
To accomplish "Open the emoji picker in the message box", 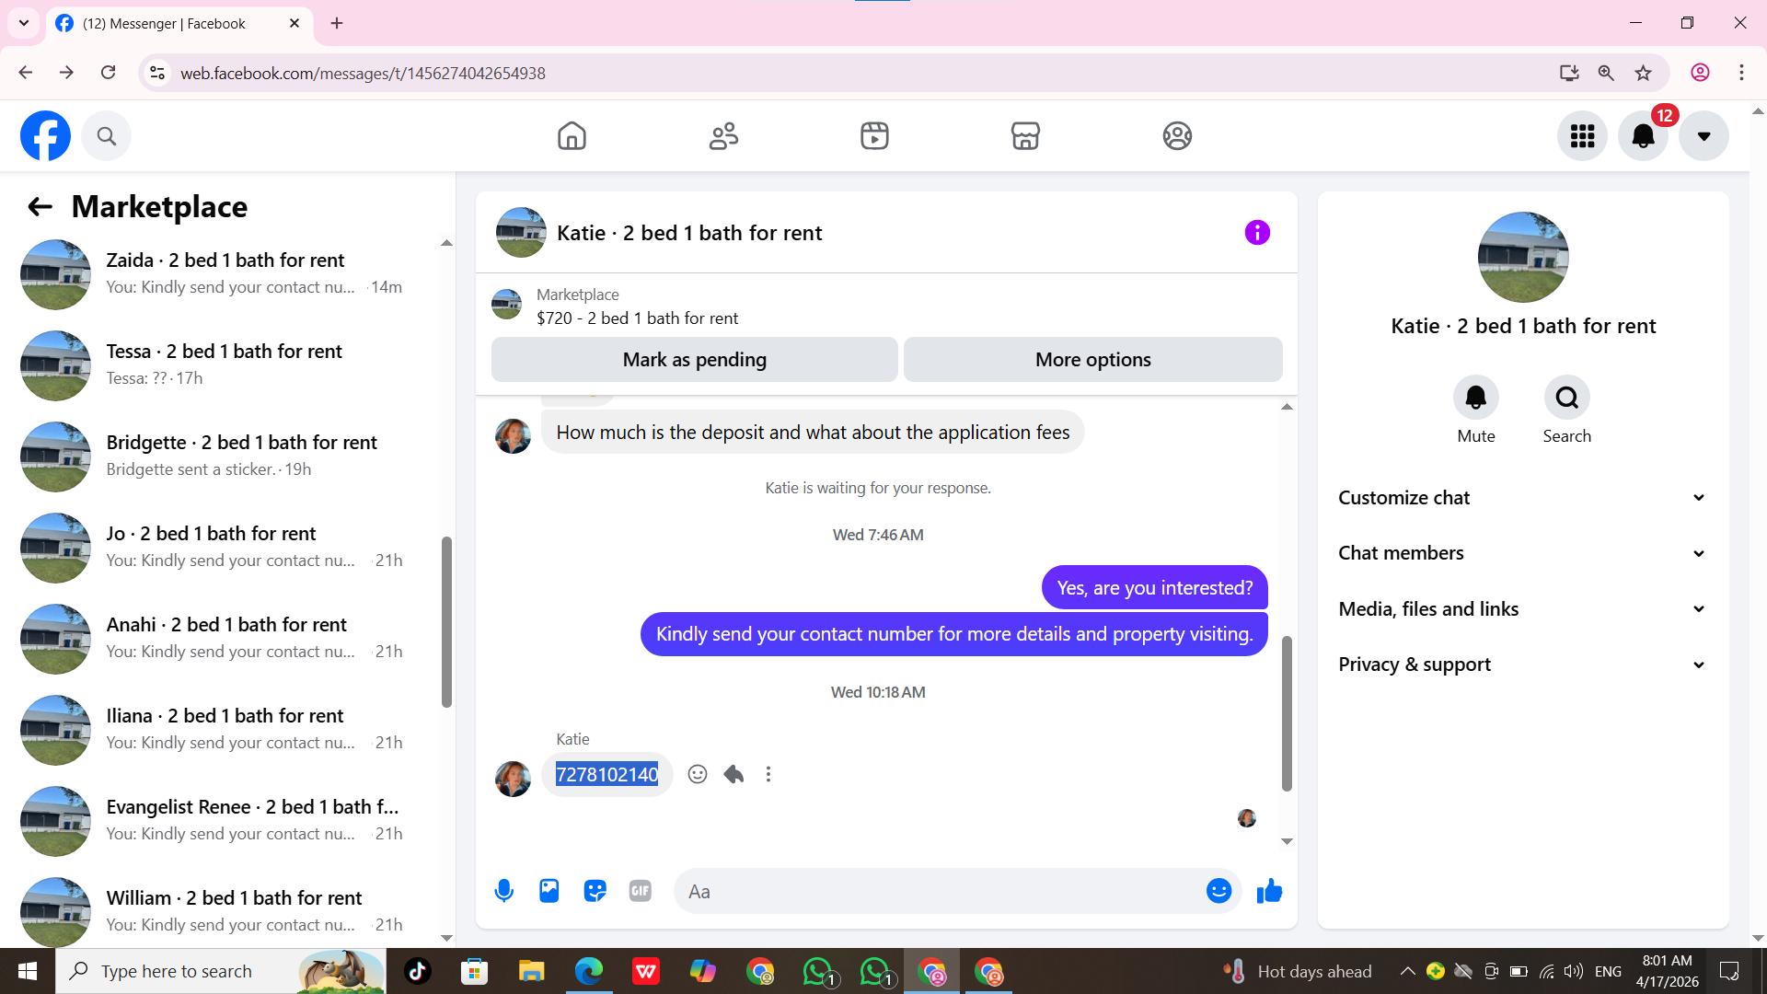I will tap(1218, 891).
